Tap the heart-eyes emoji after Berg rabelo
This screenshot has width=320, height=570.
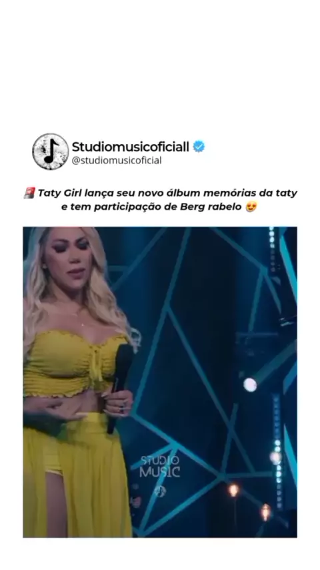tap(251, 207)
